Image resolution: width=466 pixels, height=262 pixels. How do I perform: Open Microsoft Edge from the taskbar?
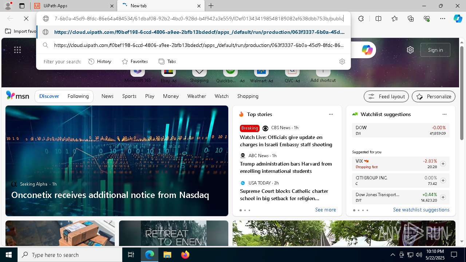pyautogui.click(x=150, y=255)
